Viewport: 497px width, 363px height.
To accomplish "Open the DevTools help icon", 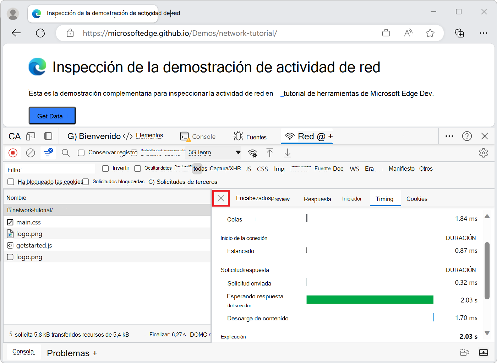I will [x=467, y=136].
